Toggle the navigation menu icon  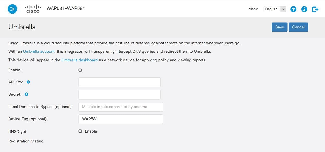coord(12,9)
